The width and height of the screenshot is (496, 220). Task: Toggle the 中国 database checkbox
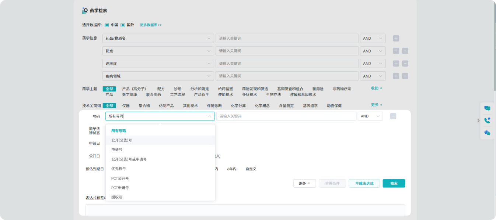pos(106,25)
